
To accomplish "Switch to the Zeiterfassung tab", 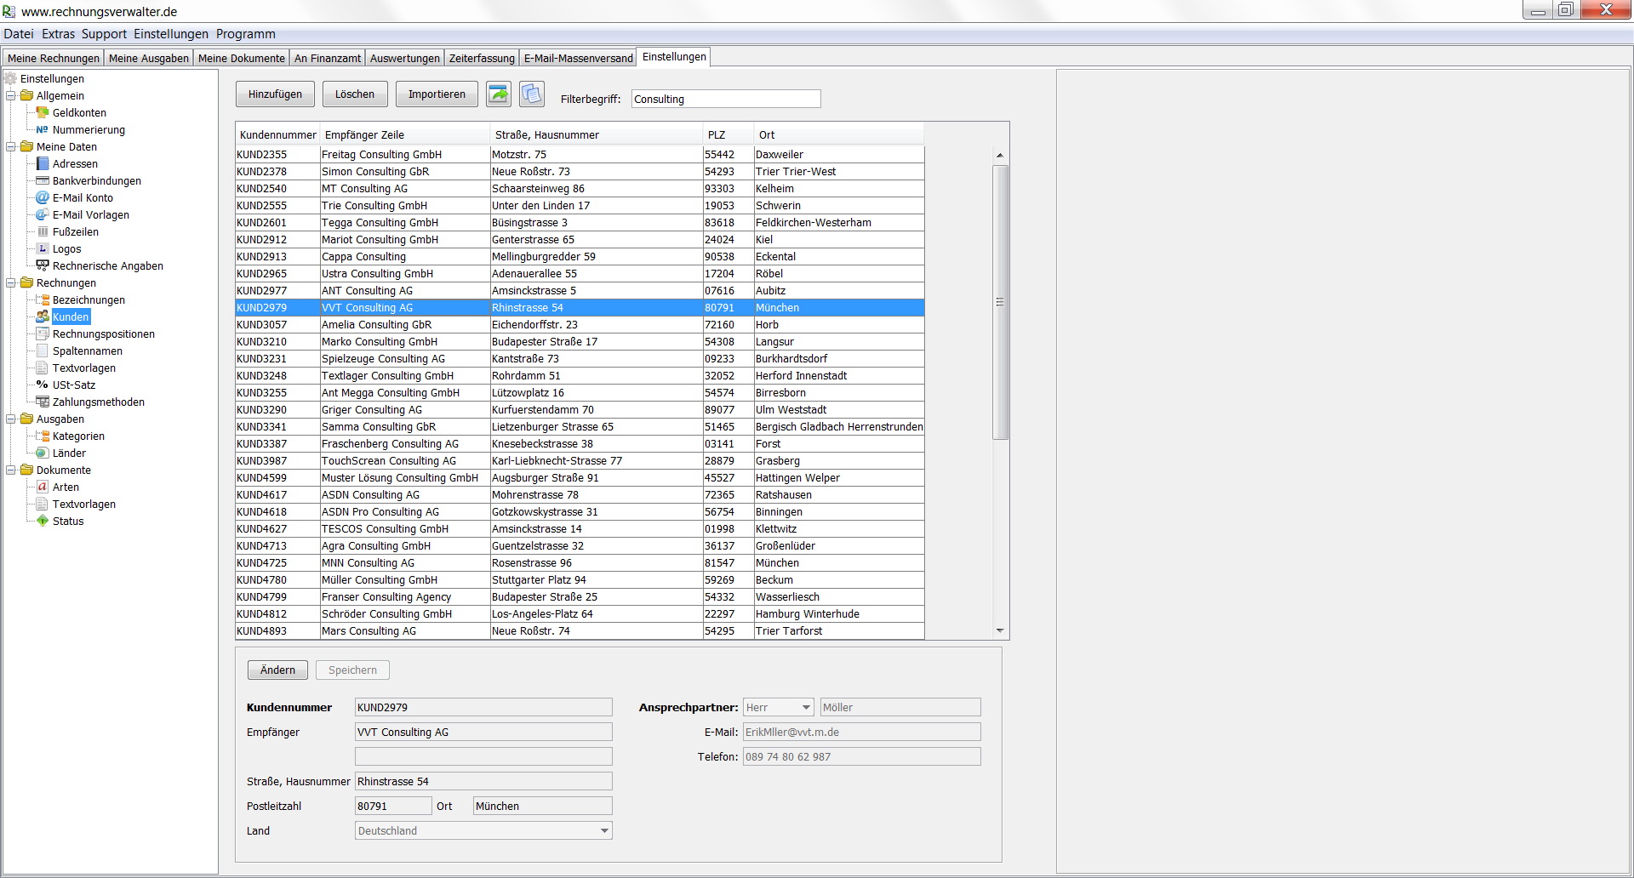I will click(x=482, y=59).
